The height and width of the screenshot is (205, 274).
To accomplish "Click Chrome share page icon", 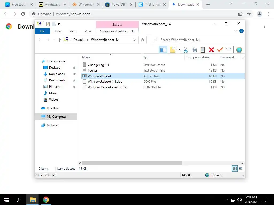I will click(240, 14).
